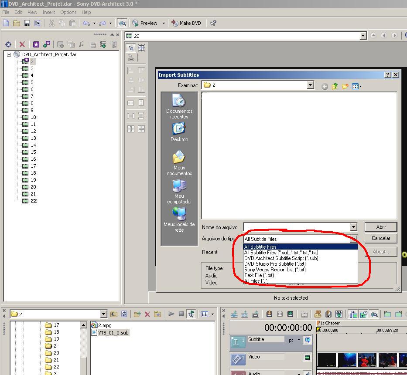407x375 pixels.
Task: Select title 10 in the project tree
Action: click(x=34, y=117)
